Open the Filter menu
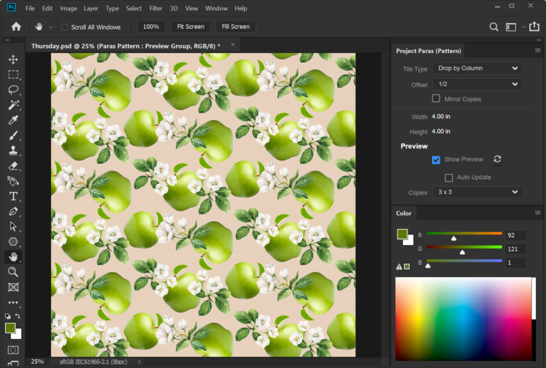This screenshot has height=368, width=546. coord(156,9)
